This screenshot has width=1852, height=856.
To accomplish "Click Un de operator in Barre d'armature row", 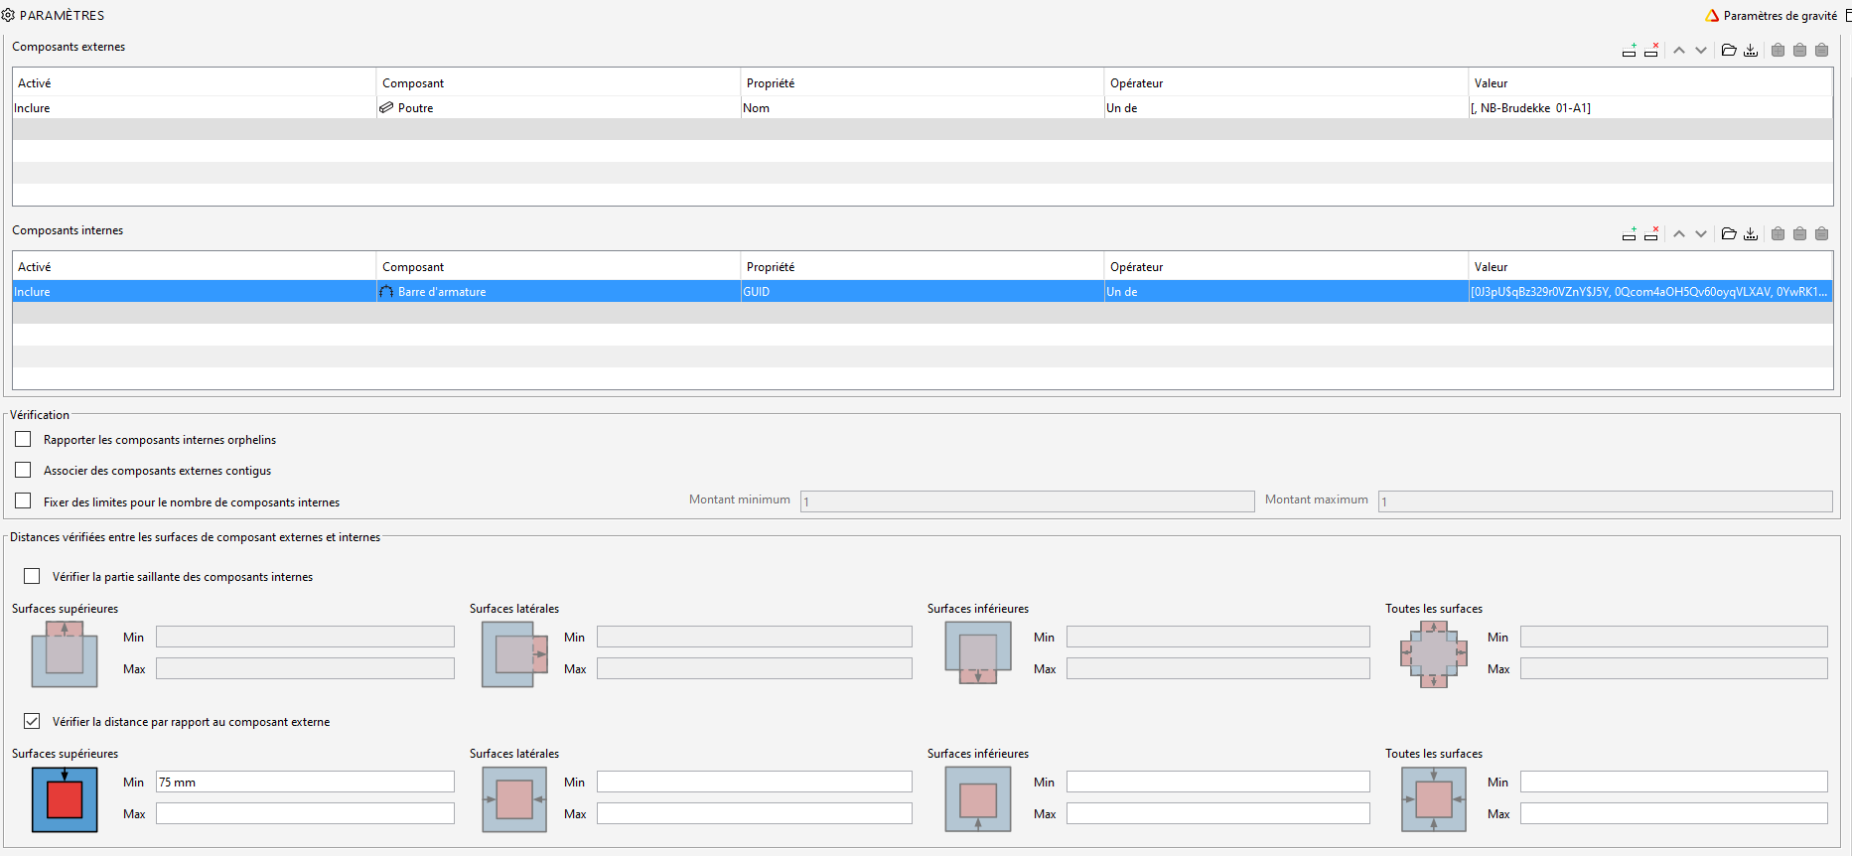I will pos(1286,292).
